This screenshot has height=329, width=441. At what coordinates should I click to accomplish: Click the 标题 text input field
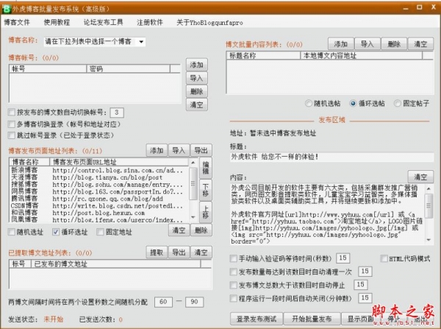click(x=331, y=157)
